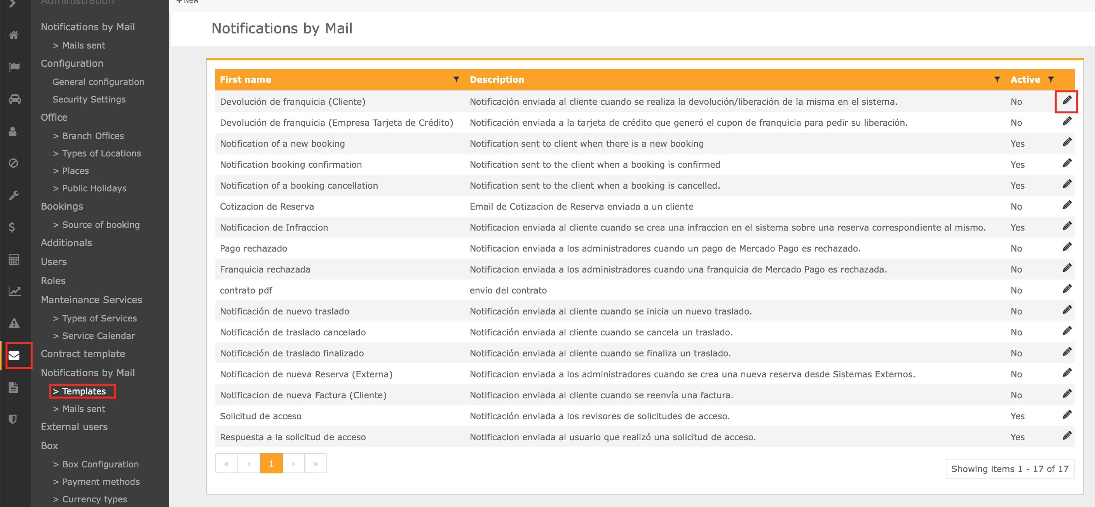Go to last page of results
The height and width of the screenshot is (507, 1095).
tap(316, 464)
